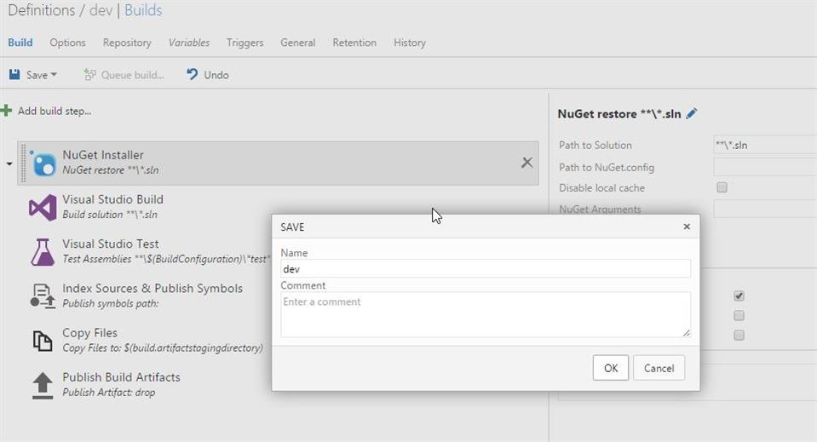The width and height of the screenshot is (817, 442).
Task: Click the NuGet Installer step icon
Action: 43,163
